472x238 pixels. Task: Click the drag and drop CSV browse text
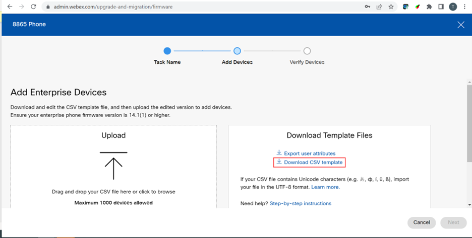113,192
